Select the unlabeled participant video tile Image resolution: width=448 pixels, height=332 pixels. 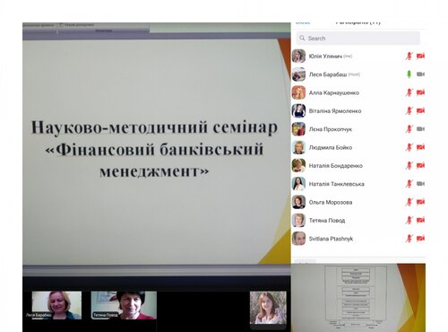tap(268, 308)
